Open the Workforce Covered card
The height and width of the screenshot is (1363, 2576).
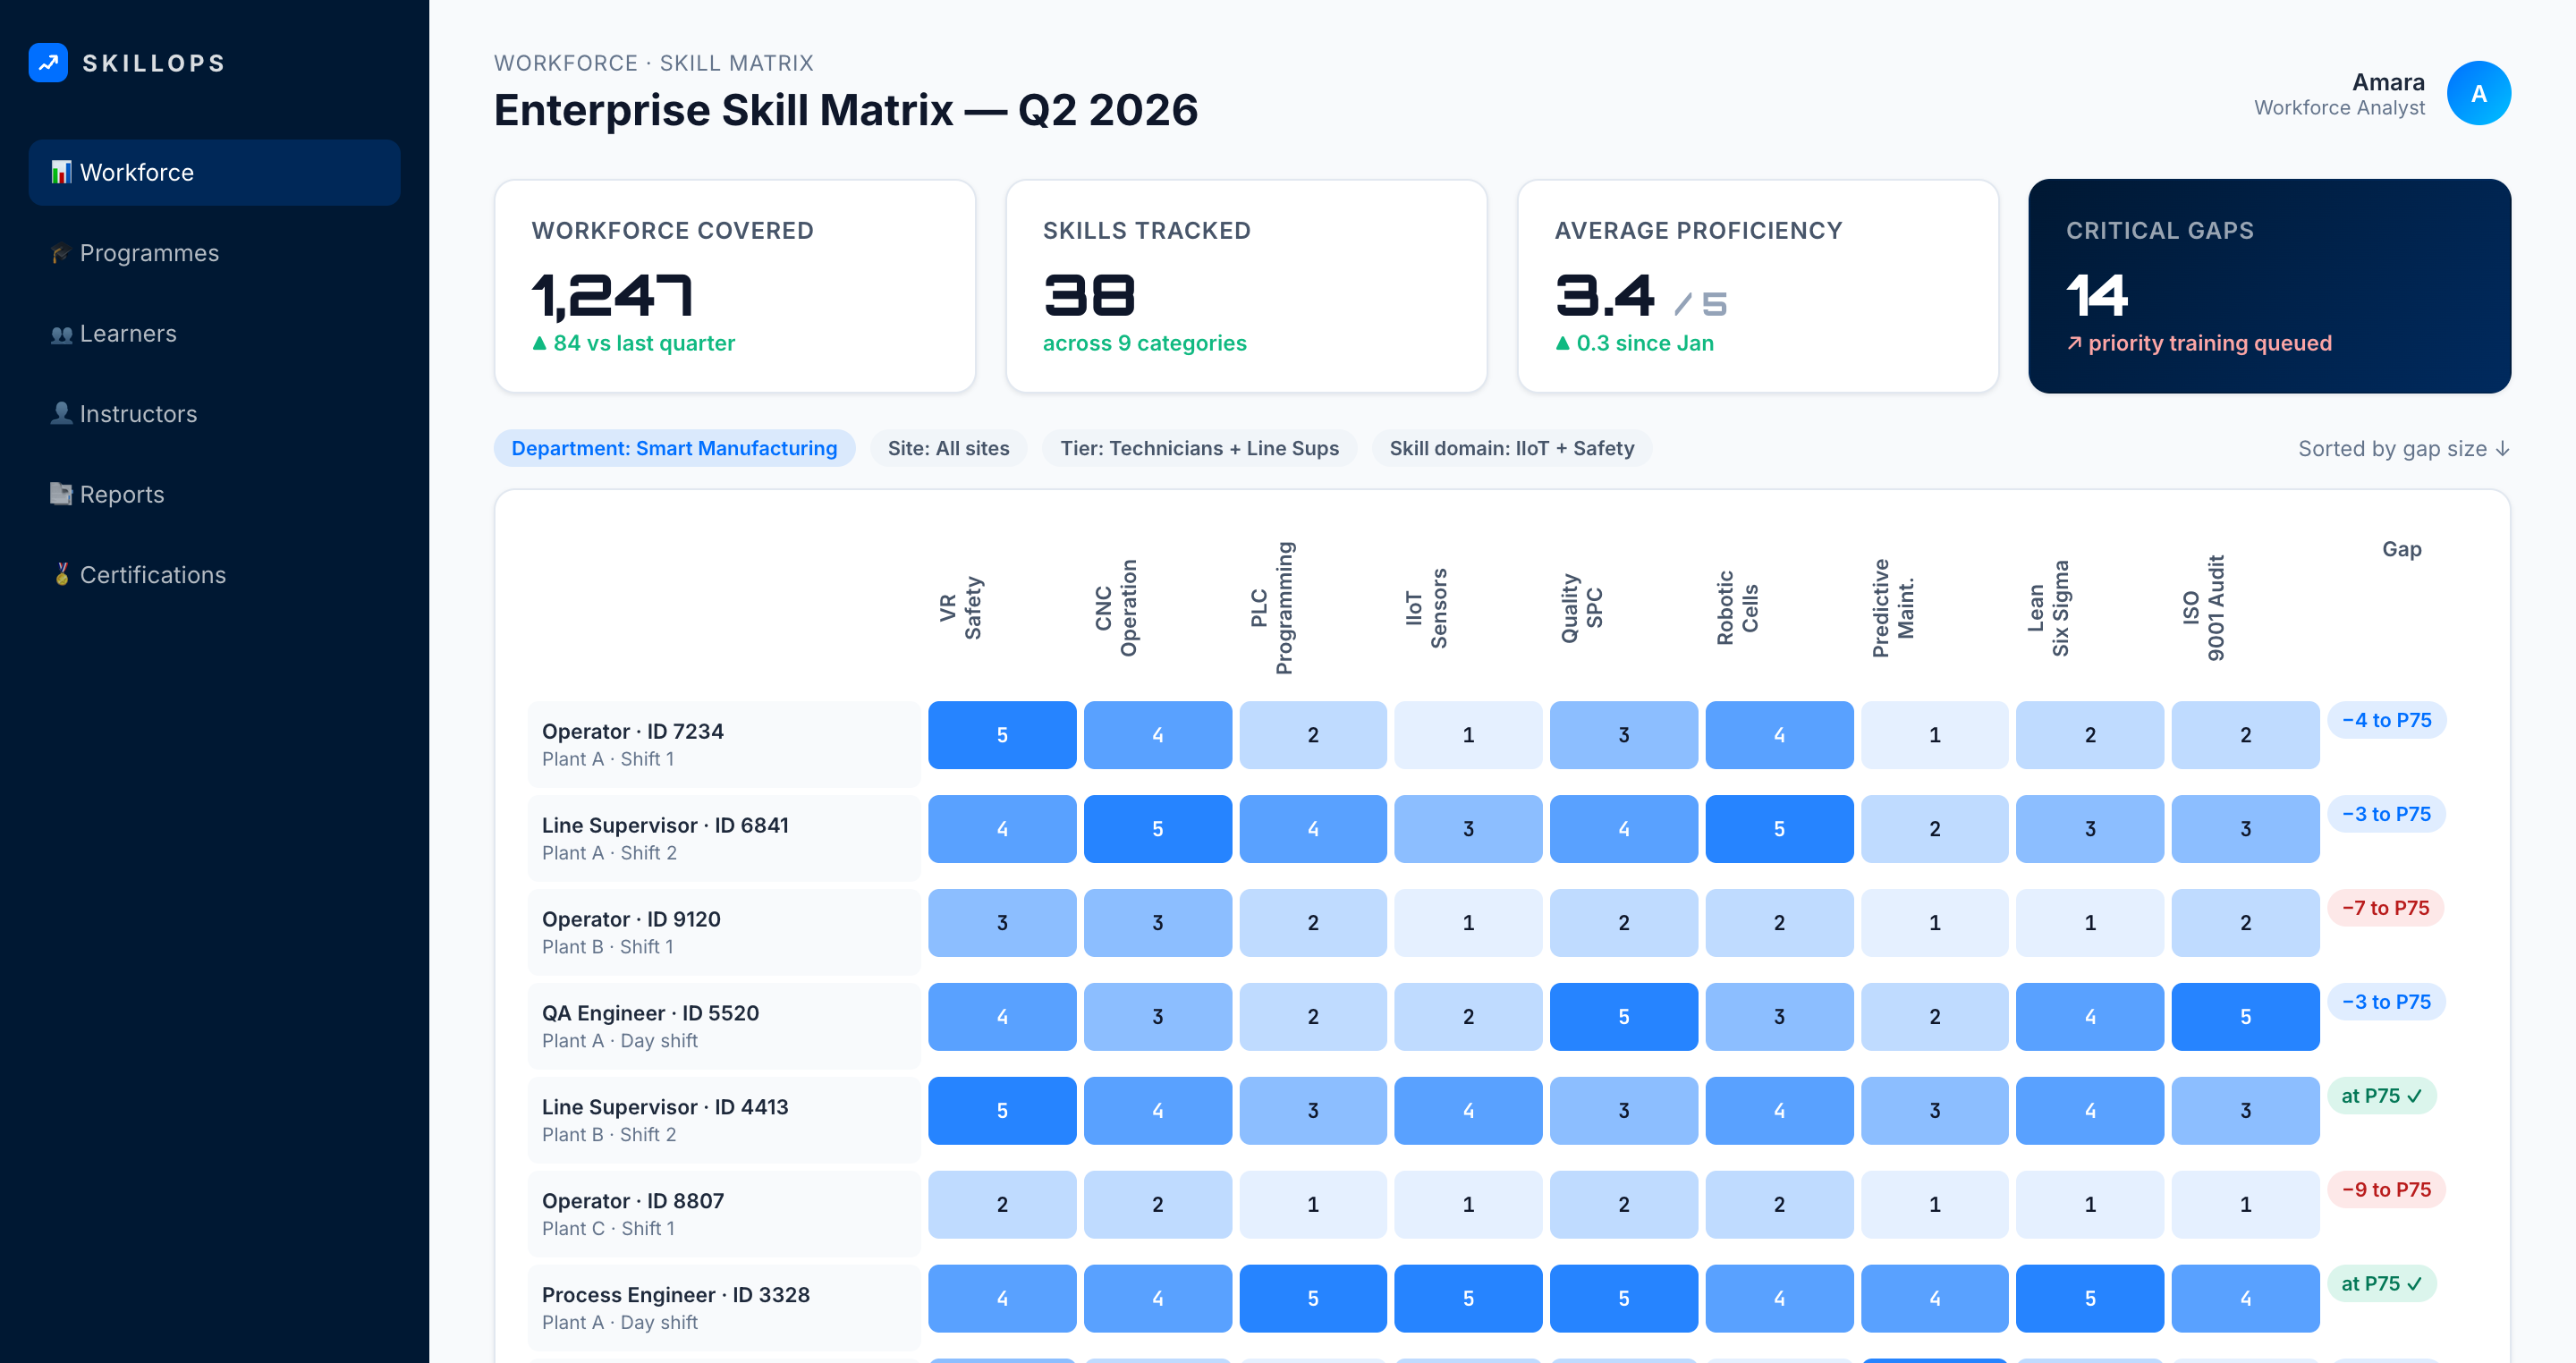point(735,286)
